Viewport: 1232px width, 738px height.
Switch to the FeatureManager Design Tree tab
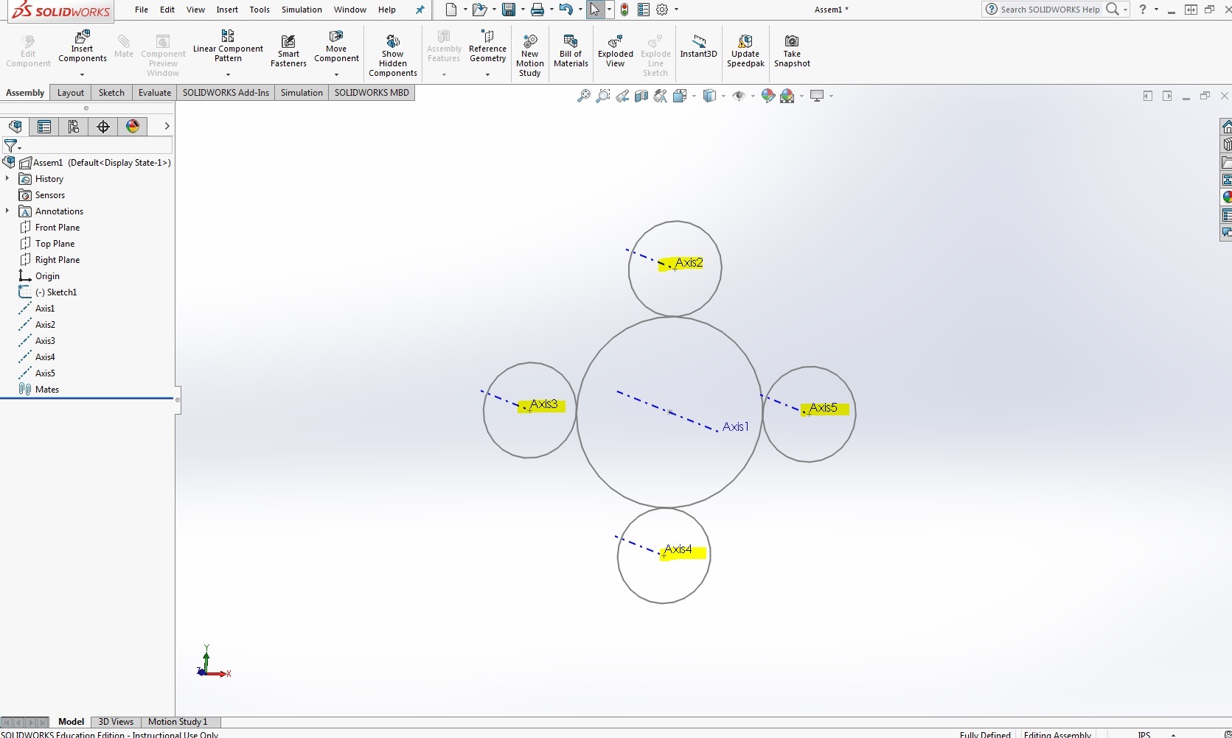click(x=15, y=127)
